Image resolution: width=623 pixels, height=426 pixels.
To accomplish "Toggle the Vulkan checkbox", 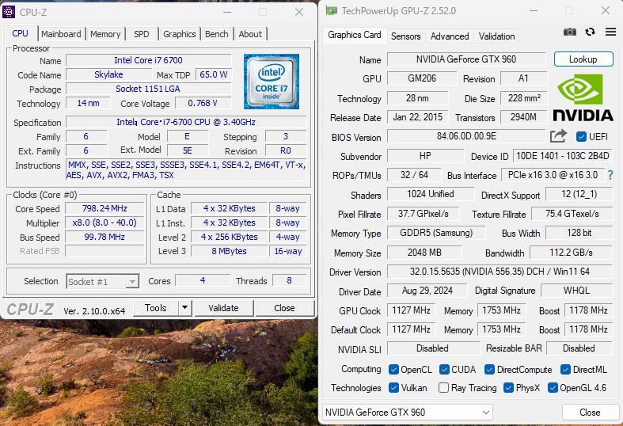I will point(393,387).
